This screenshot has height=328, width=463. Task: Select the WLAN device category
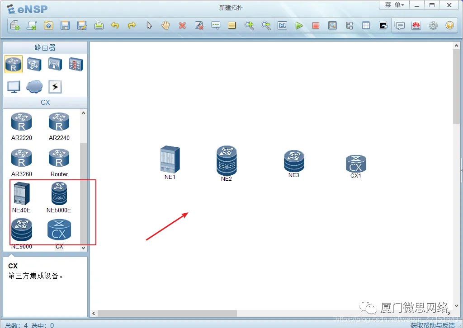(55, 64)
